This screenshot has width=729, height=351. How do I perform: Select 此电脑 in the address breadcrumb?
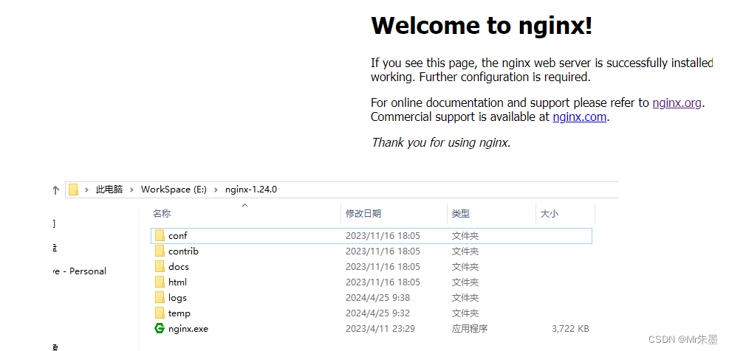coord(109,190)
